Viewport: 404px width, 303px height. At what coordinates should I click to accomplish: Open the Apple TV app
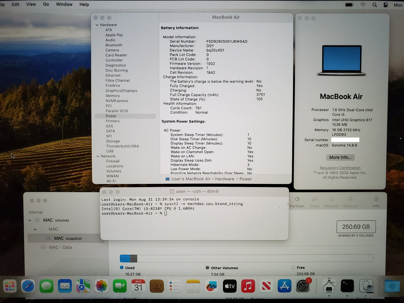click(x=229, y=286)
